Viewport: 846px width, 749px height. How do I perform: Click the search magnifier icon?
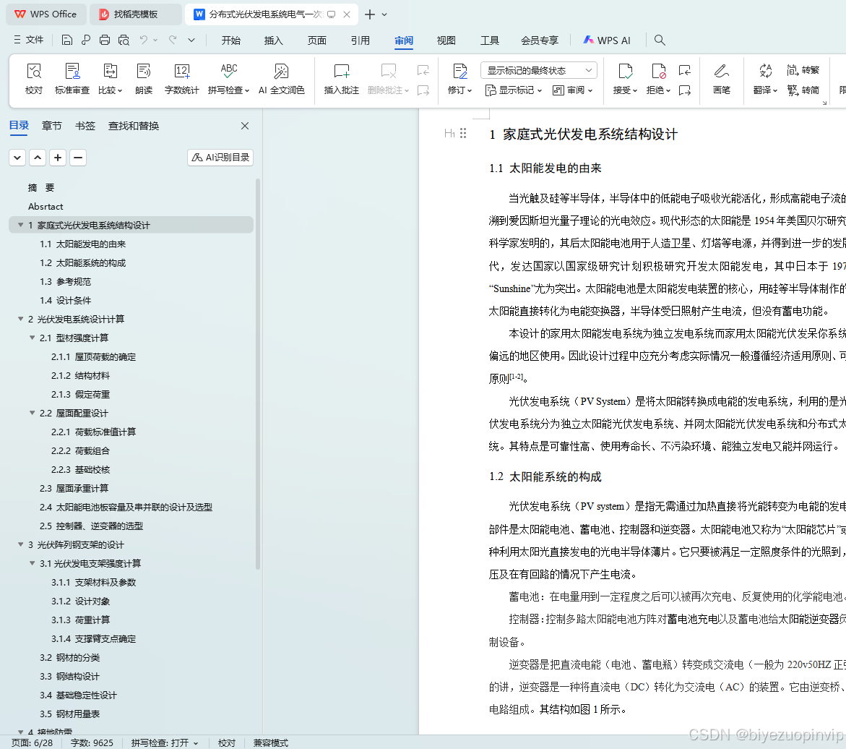coord(660,40)
